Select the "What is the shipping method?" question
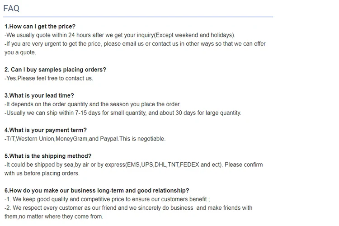 tap(48, 156)
